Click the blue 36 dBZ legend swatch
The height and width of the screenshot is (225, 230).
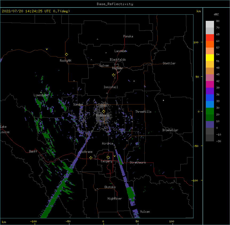coord(210,98)
